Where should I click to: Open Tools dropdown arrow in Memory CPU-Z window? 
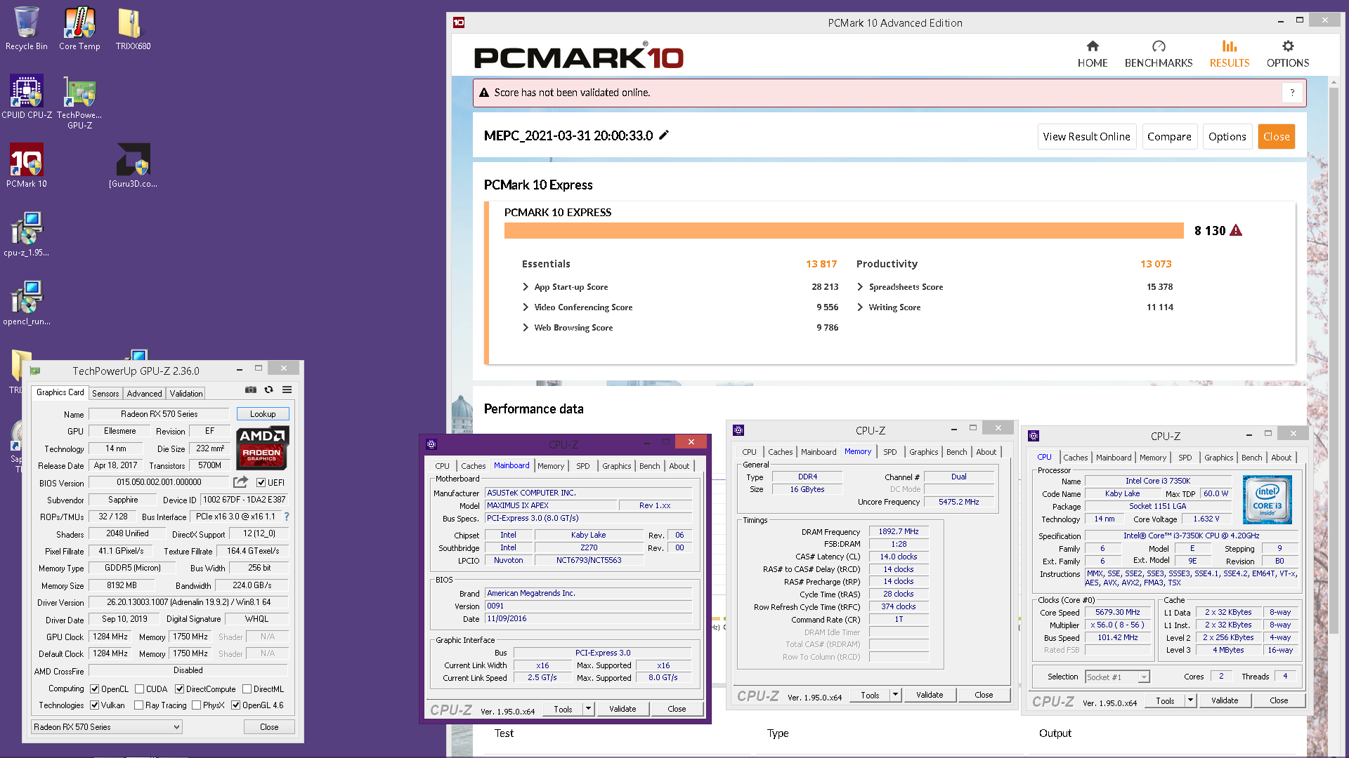pos(895,695)
